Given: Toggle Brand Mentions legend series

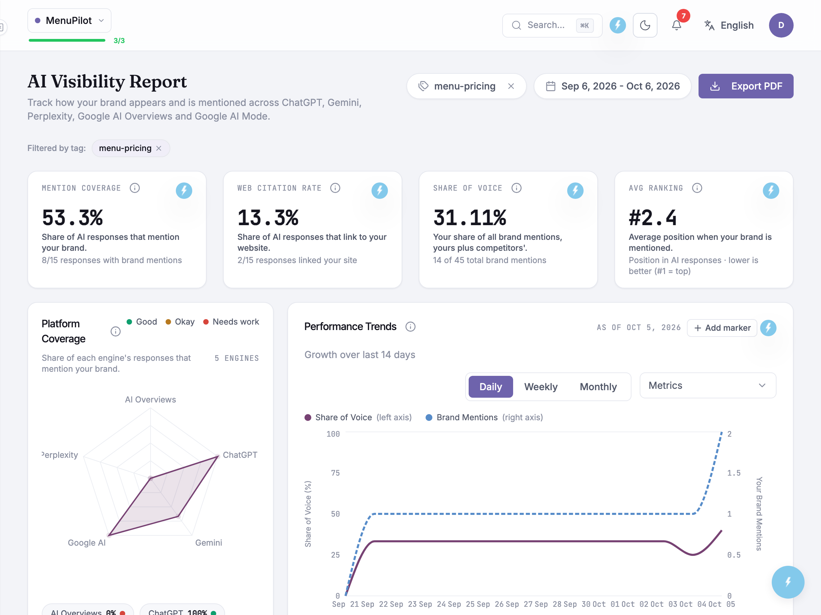Looking at the screenshot, I should click(x=484, y=418).
